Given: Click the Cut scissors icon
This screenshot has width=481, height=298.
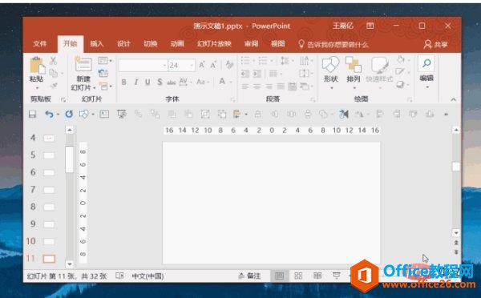Looking at the screenshot, I should click(x=53, y=60).
